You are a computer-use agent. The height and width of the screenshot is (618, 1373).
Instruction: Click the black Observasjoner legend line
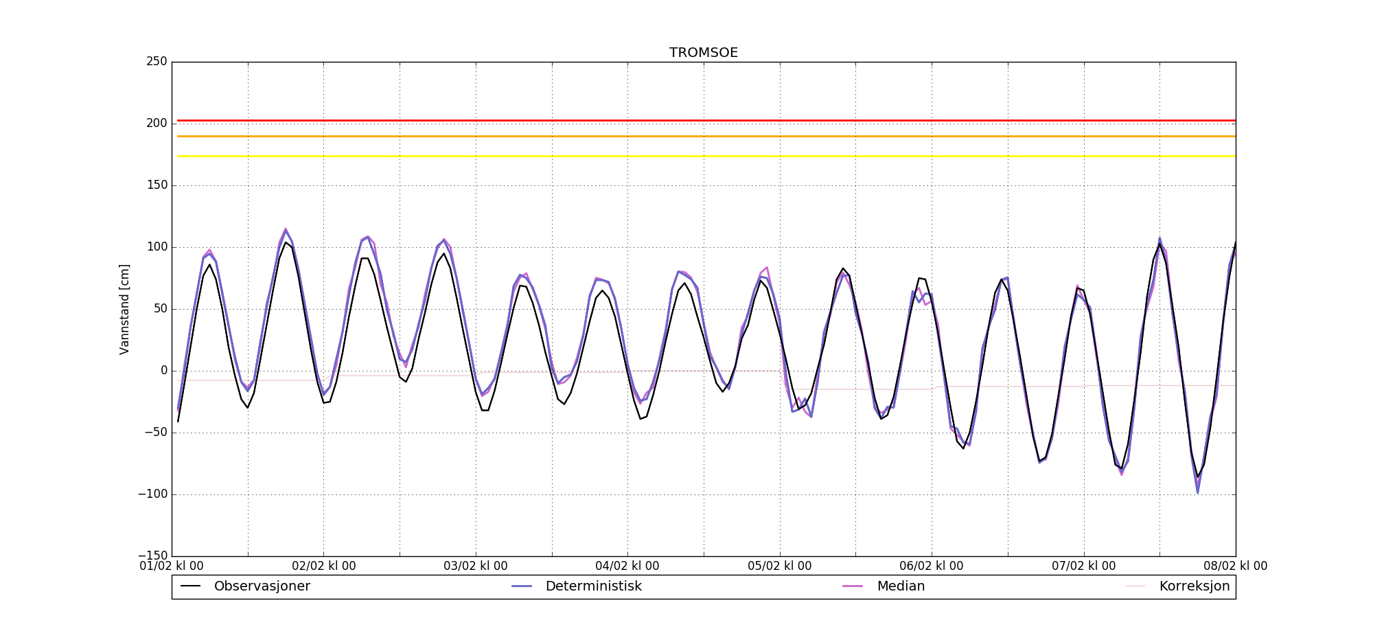[190, 586]
